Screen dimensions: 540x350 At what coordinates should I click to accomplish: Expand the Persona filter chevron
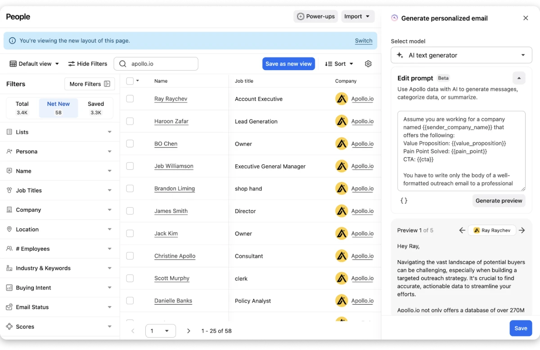click(109, 151)
